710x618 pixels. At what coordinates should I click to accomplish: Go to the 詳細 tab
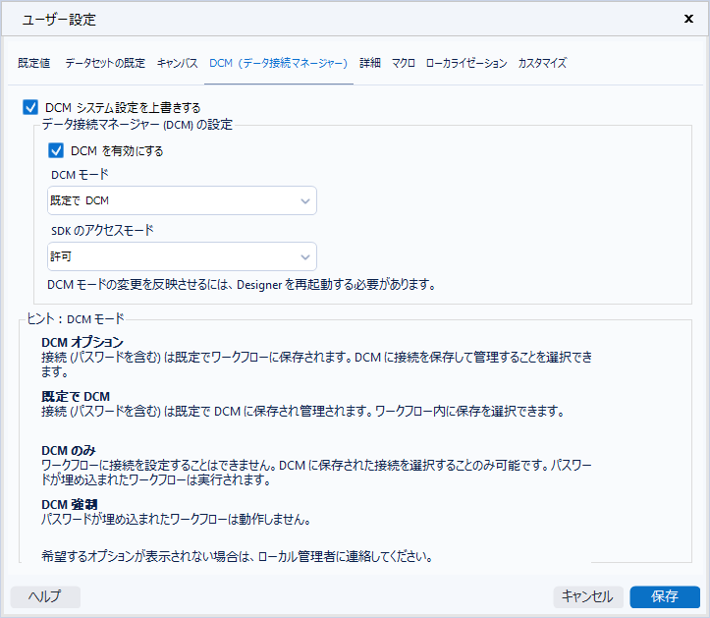click(370, 63)
